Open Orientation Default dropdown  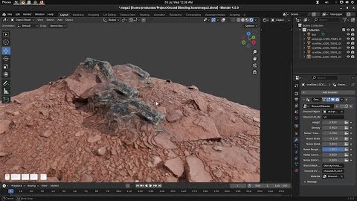tap(27, 26)
